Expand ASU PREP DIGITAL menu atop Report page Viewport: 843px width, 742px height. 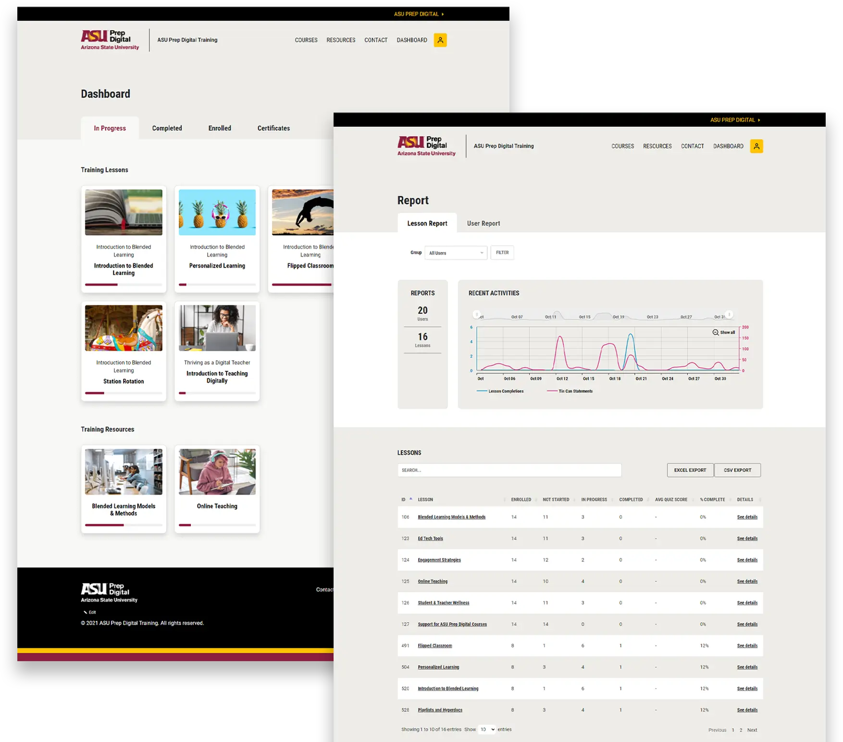(735, 120)
